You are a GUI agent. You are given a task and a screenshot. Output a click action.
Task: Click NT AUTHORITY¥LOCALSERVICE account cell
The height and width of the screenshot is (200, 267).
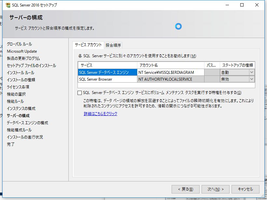(x=171, y=79)
